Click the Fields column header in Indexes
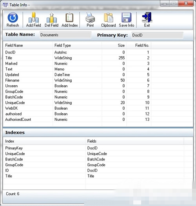The width and height of the screenshot is (196, 206). [x=135, y=141]
